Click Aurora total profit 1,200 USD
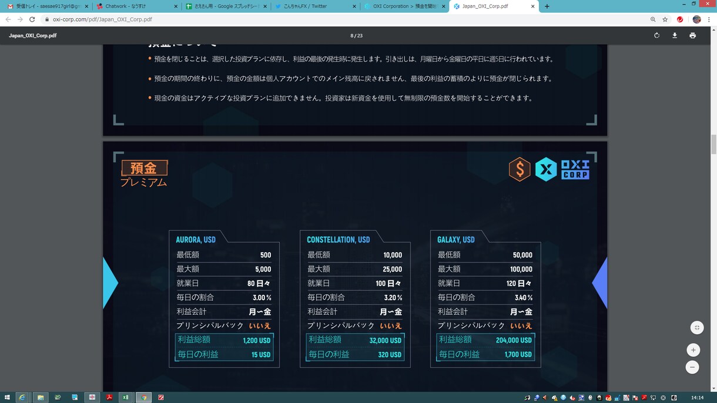The height and width of the screenshot is (403, 717). [257, 340]
